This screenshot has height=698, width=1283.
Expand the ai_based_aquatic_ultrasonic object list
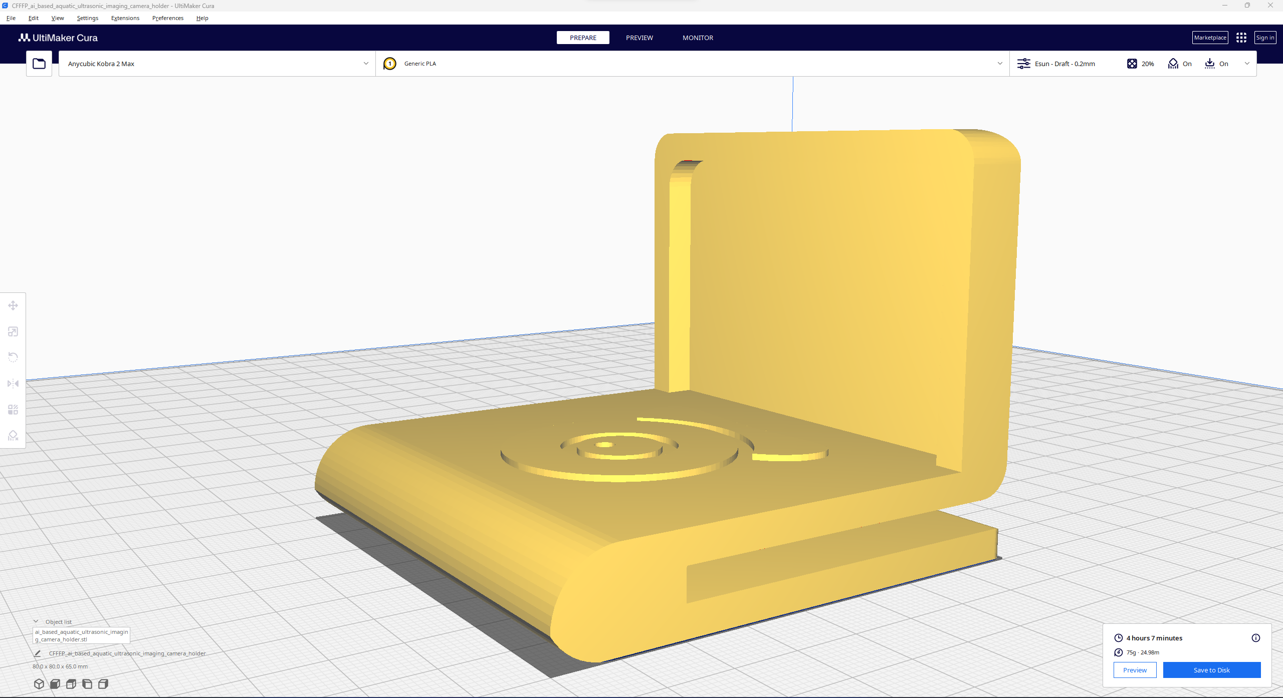pyautogui.click(x=37, y=620)
